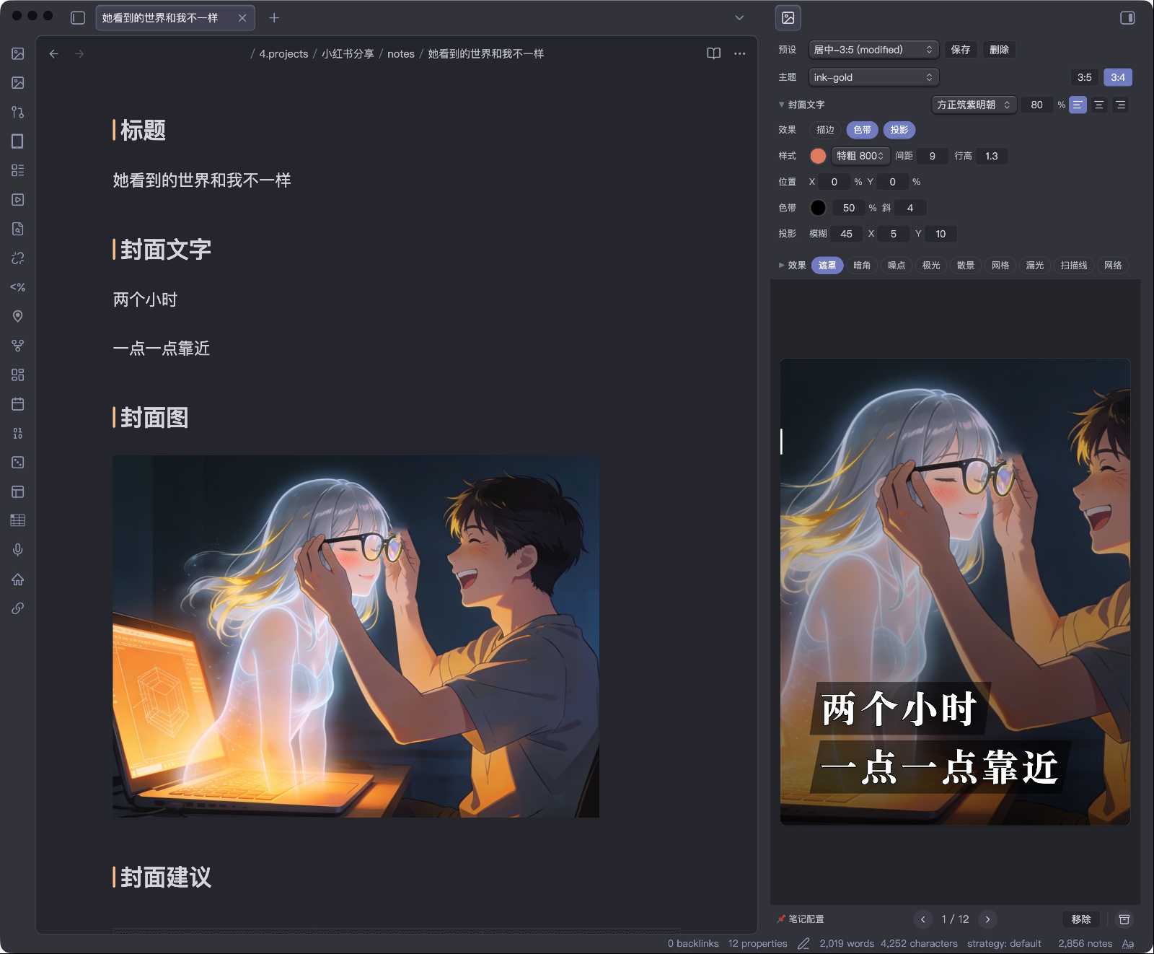
Task: Toggle the 描边 stroke effect
Action: click(825, 130)
